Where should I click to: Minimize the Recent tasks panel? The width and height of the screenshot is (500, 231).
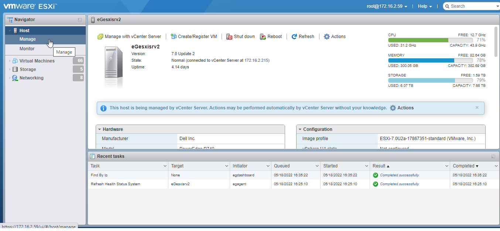[x=493, y=157]
